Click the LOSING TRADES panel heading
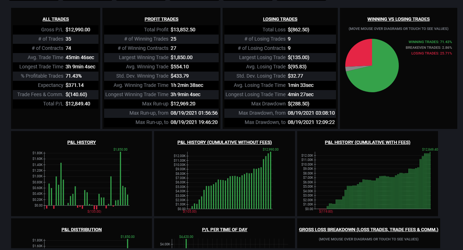 [280, 19]
